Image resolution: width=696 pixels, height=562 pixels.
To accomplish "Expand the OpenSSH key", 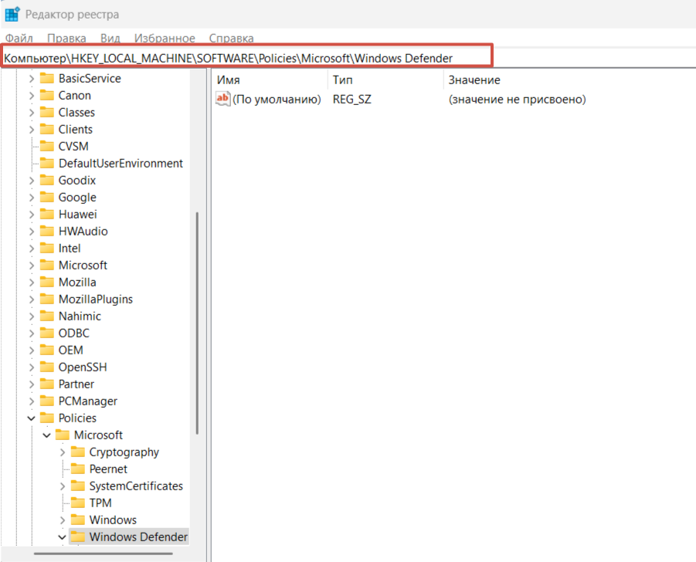I will click(32, 367).
